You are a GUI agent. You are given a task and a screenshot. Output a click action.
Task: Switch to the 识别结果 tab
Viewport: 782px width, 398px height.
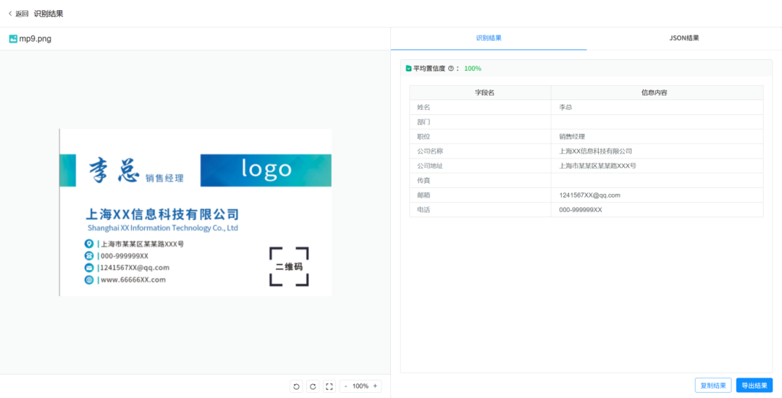(x=489, y=38)
